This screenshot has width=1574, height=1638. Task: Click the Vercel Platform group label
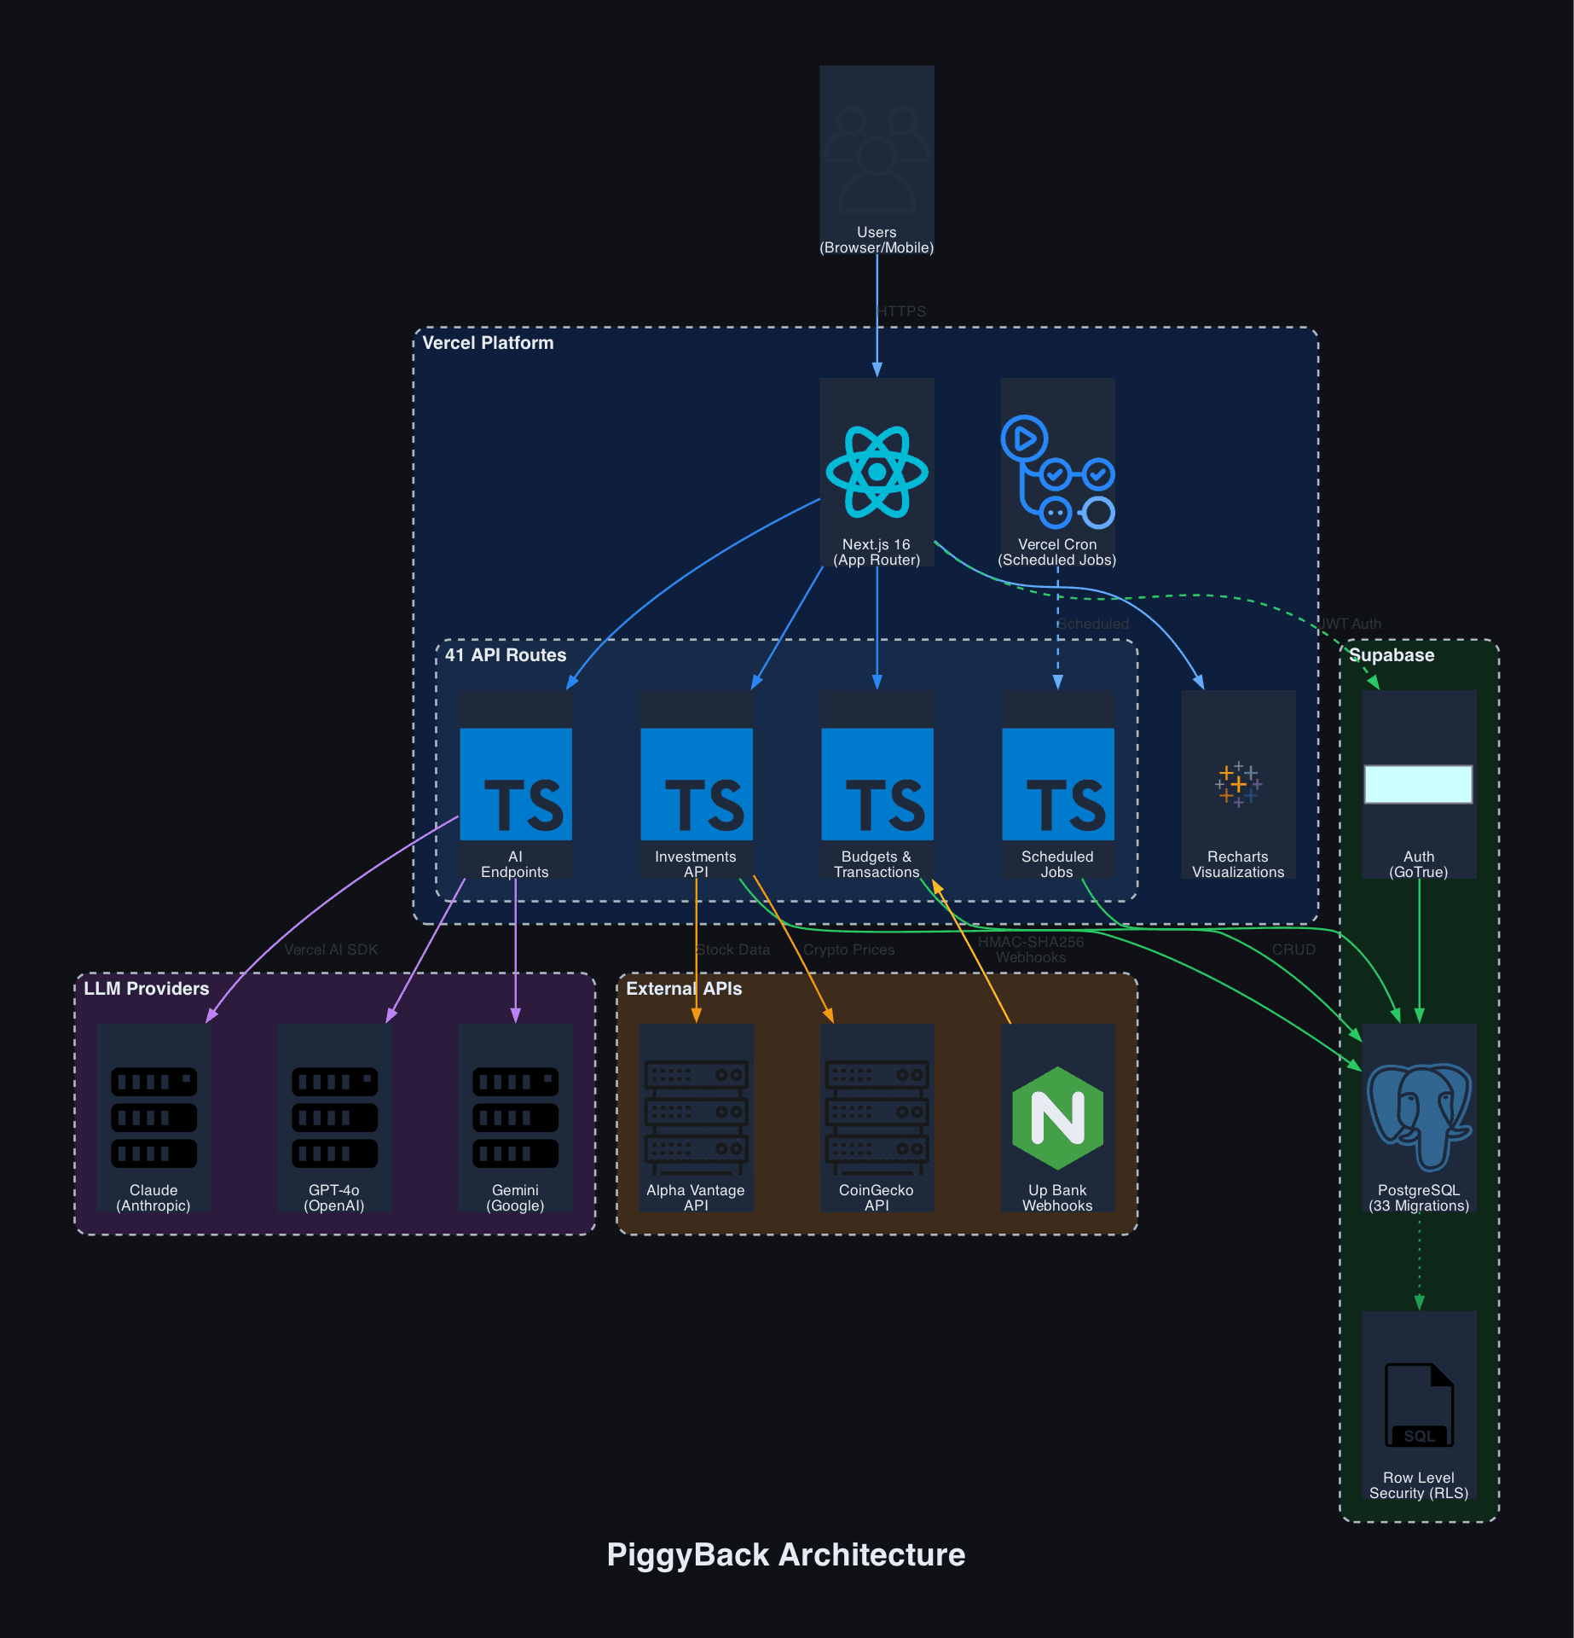pyautogui.click(x=489, y=343)
